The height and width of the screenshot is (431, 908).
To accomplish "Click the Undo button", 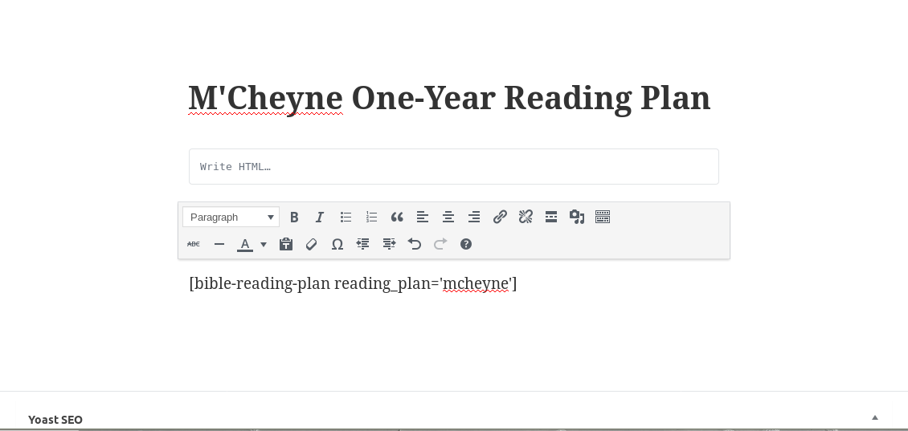I will [415, 244].
